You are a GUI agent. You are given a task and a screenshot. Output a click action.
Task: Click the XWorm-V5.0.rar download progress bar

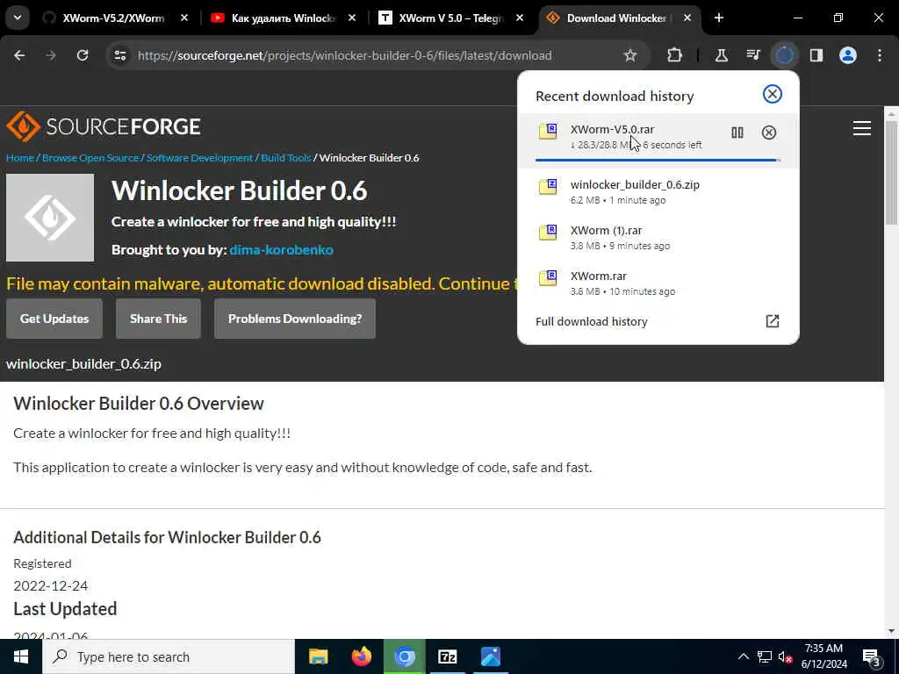(658, 160)
